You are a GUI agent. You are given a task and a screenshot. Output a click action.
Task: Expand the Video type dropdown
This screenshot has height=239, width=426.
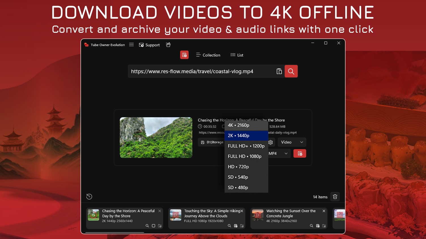tap(292, 142)
